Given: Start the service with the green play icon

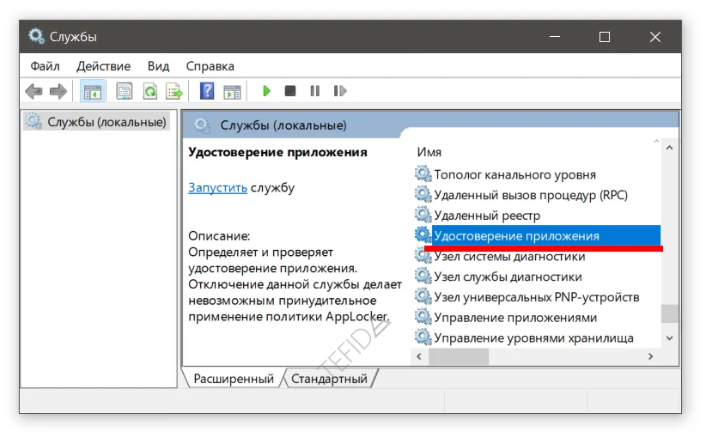Looking at the screenshot, I should tap(266, 91).
